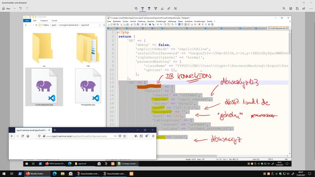Select the ballpoint pen tool
This screenshot has height=177, width=315.
point(143,8)
